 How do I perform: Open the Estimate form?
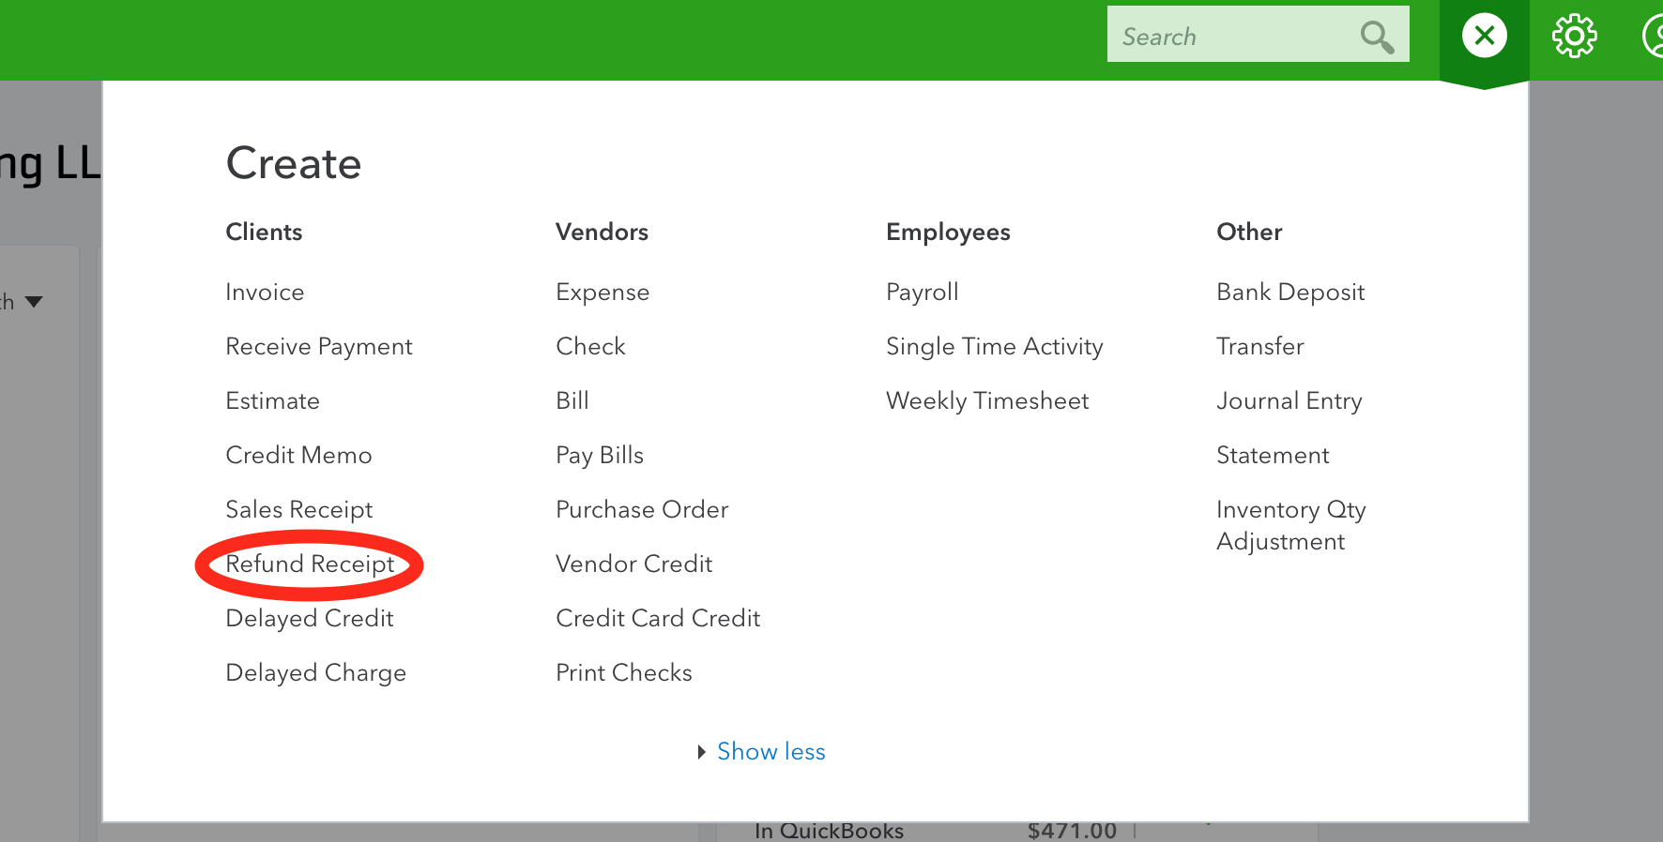273,400
